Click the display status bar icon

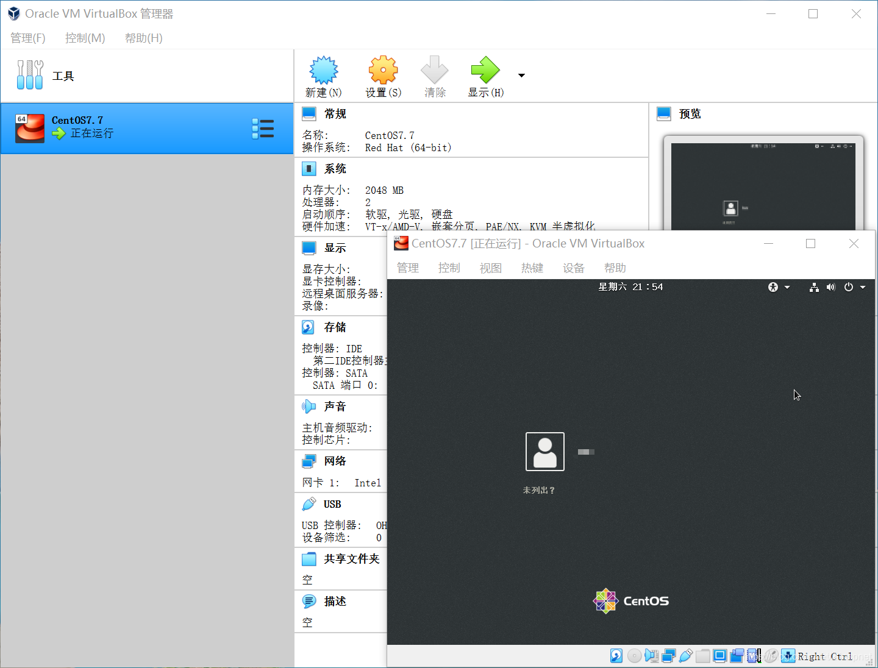pos(719,656)
